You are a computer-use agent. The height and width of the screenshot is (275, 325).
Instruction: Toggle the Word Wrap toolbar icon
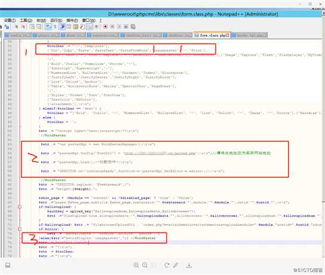click(x=48, y=26)
